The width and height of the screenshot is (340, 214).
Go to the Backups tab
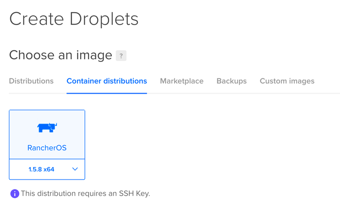[232, 81]
